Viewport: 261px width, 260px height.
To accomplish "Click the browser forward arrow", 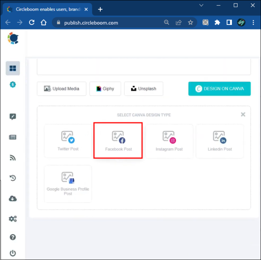I will [x=20, y=22].
